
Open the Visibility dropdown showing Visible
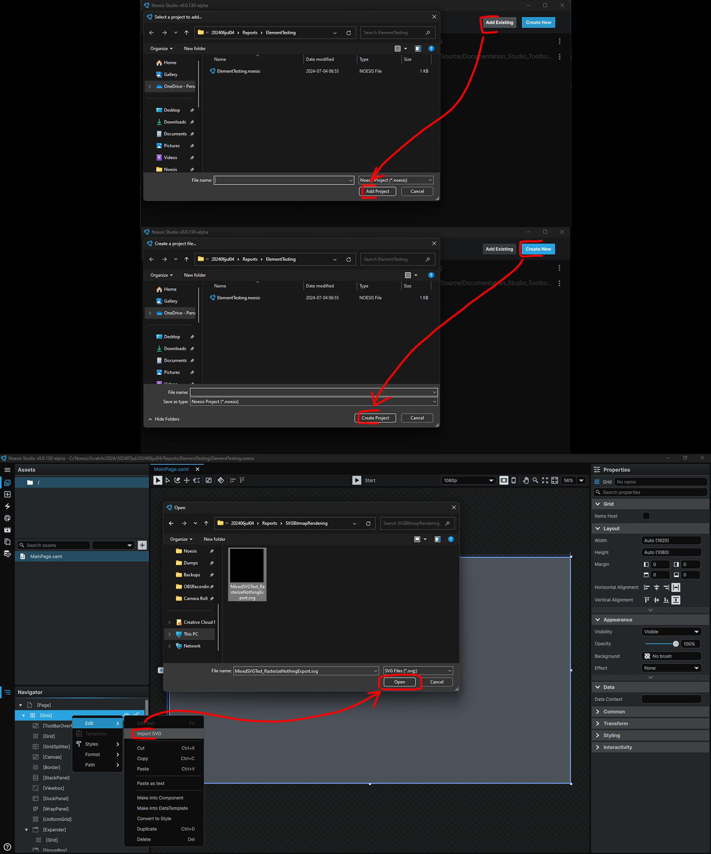pyautogui.click(x=671, y=631)
